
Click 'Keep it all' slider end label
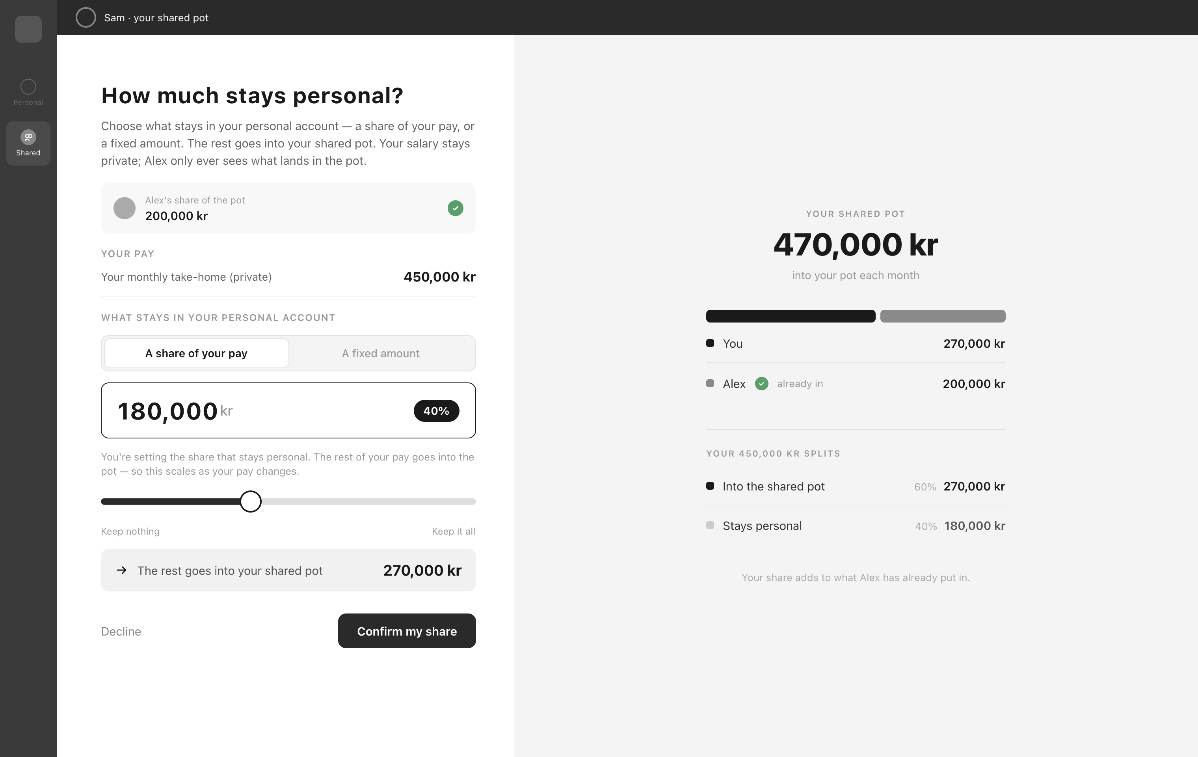point(453,531)
